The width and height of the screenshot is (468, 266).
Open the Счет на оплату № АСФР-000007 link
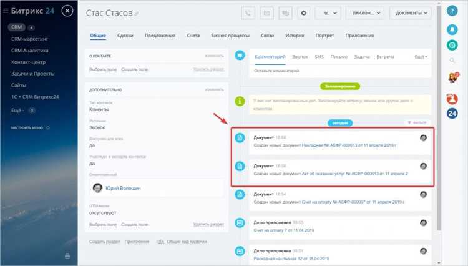(x=353, y=202)
